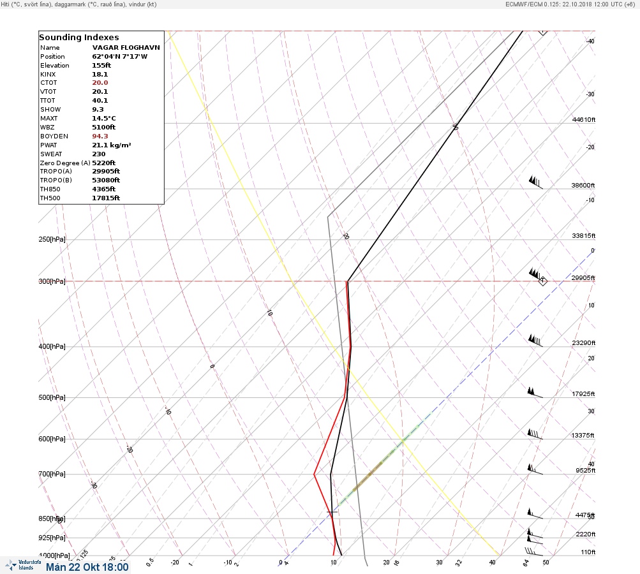The height and width of the screenshot is (574, 640).
Task: Click the 250[hPa] pressure label
Action: click(52, 239)
